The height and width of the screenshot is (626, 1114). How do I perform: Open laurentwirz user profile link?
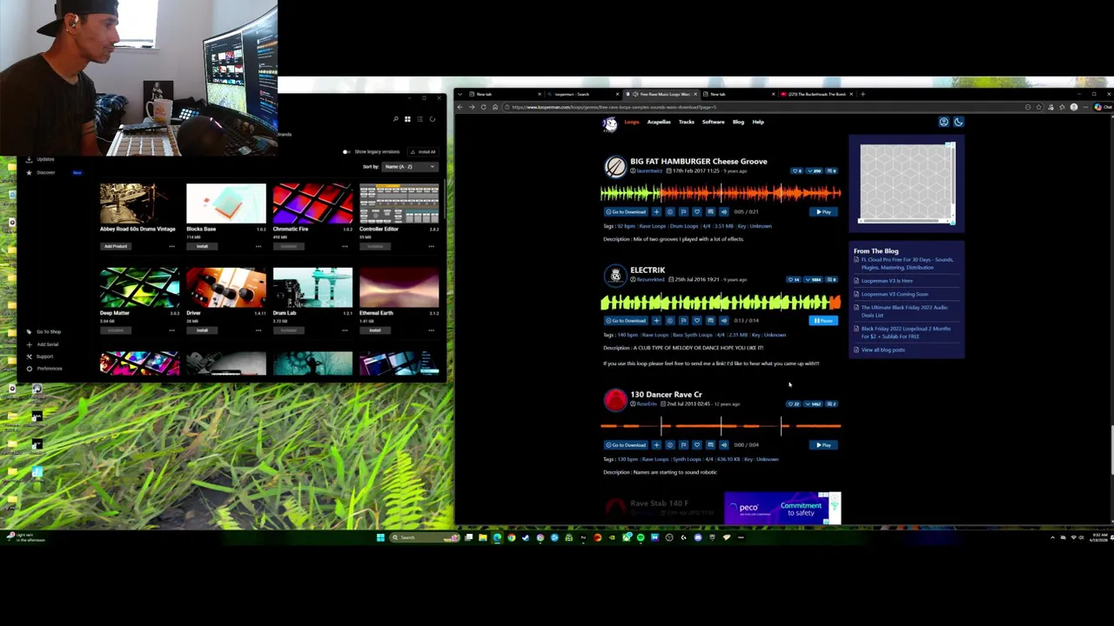[648, 171]
